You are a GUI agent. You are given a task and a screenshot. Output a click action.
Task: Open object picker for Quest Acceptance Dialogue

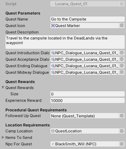122,59
